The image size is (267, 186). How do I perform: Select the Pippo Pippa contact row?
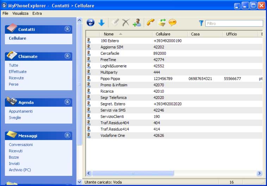click(x=110, y=79)
